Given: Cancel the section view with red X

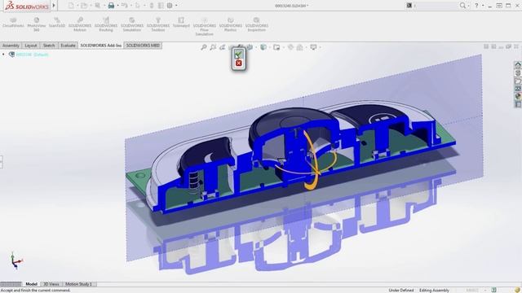Looking at the screenshot, I should click(x=238, y=63).
